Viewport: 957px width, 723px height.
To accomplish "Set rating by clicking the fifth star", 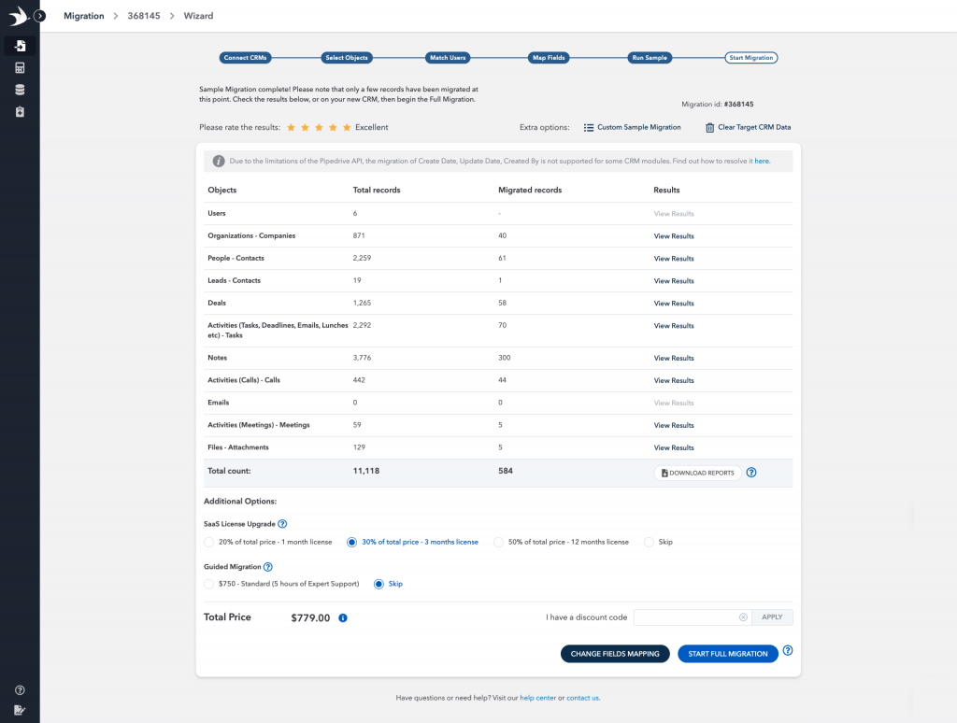I will coord(347,127).
